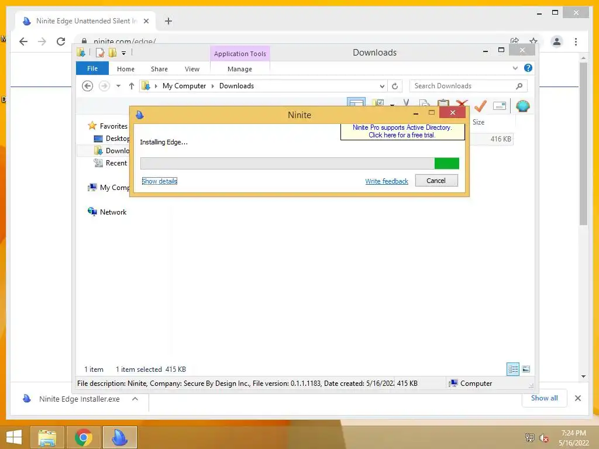
Task: Go back in the Chrome browser
Action: click(23, 42)
